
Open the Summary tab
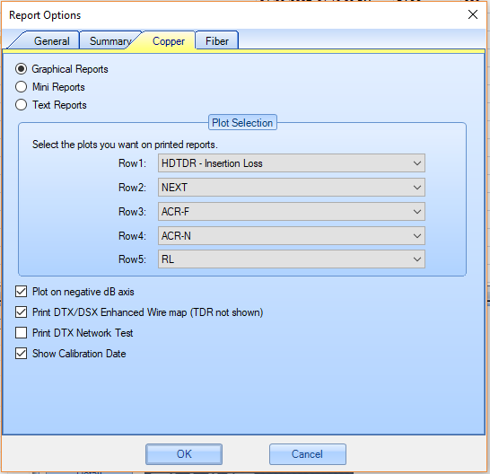click(x=110, y=41)
